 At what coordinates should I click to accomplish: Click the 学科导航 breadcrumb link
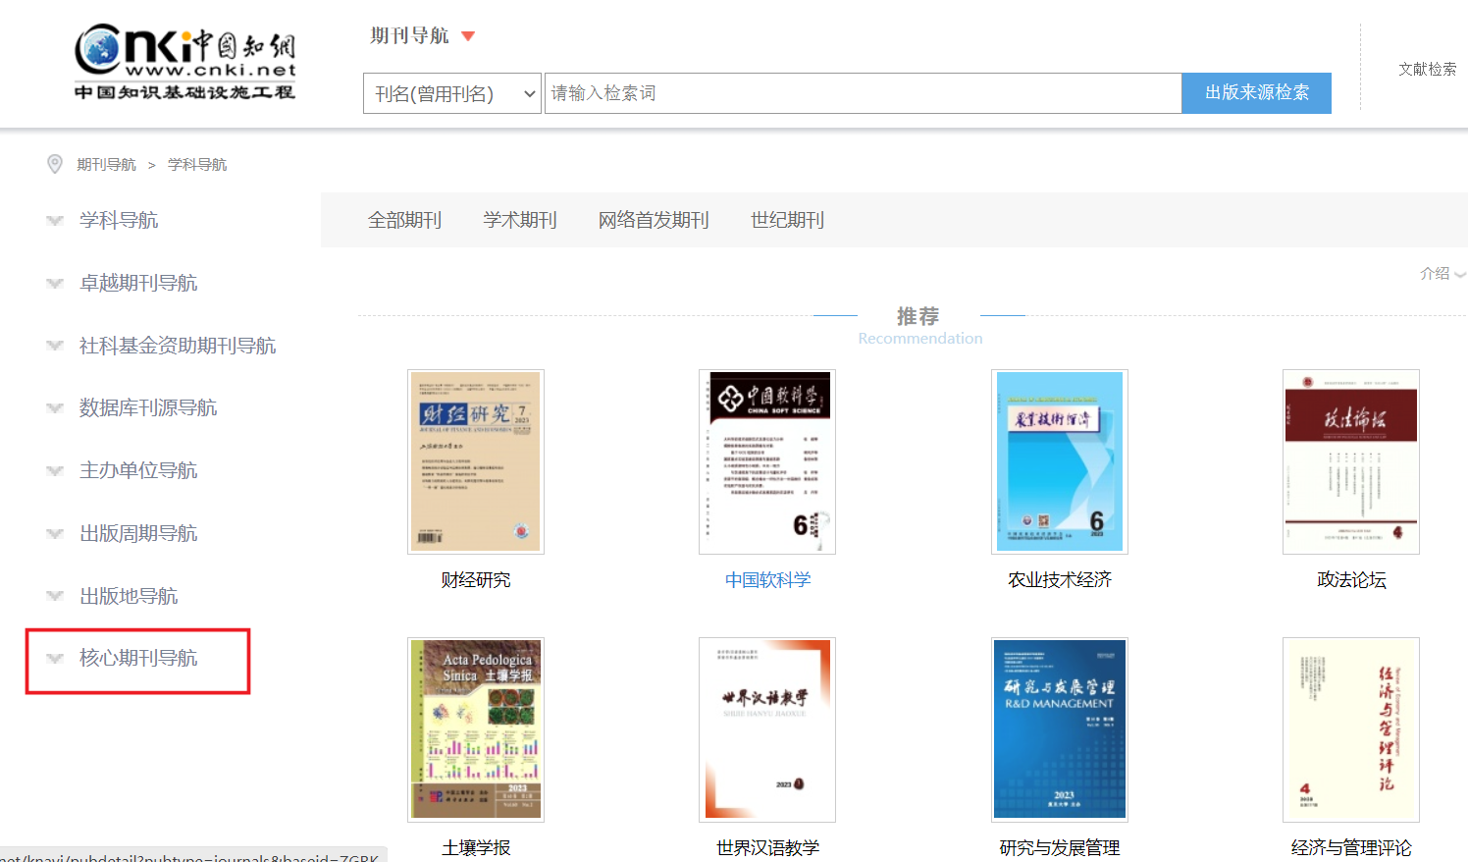click(x=197, y=164)
